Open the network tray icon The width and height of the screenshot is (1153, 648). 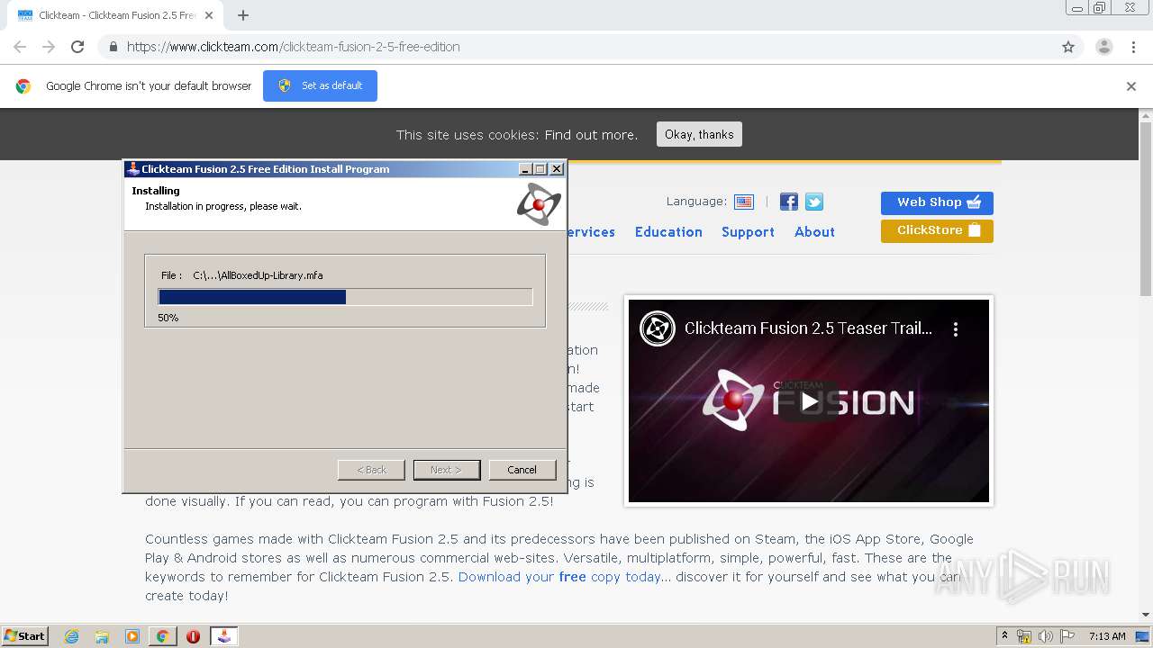tap(1024, 636)
